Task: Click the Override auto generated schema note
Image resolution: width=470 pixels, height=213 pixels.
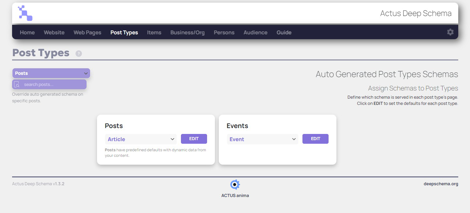Action: tap(48, 97)
